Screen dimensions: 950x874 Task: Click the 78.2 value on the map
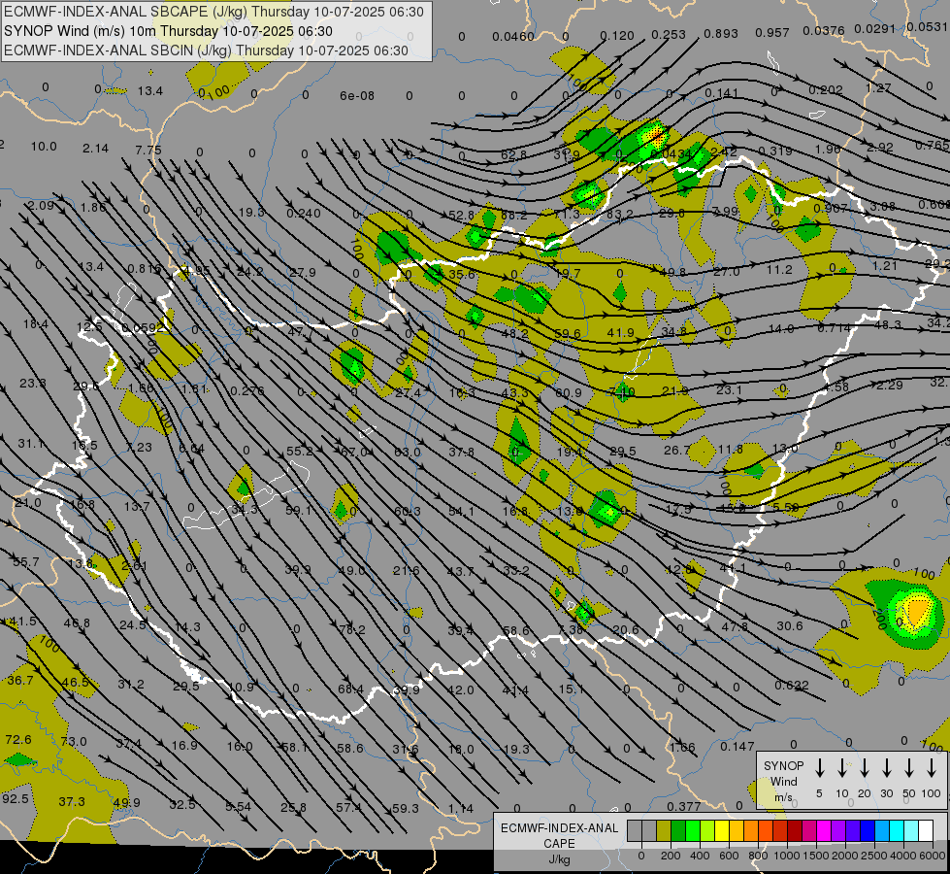point(352,630)
